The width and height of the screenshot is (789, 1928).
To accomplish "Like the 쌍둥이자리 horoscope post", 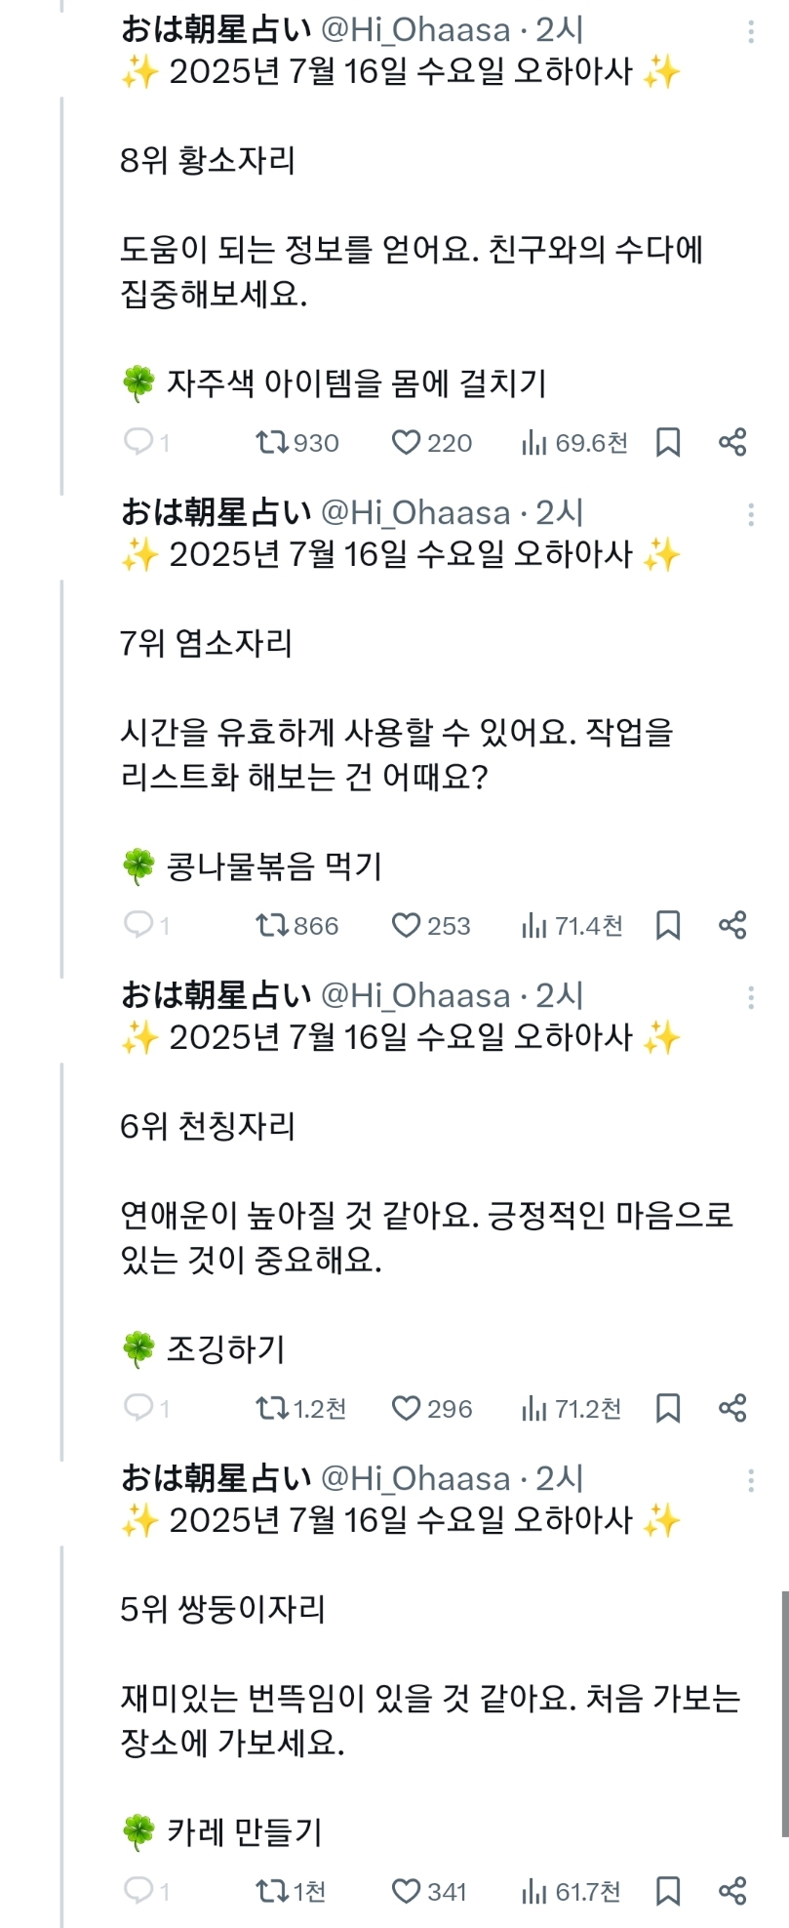I will 406,1891.
